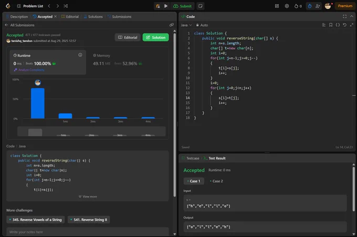Click the debugger icon beside Run
357x237 pixels.
(x=158, y=6)
